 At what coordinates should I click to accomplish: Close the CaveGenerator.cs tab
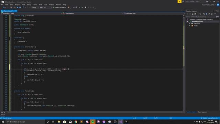click(16, 11)
